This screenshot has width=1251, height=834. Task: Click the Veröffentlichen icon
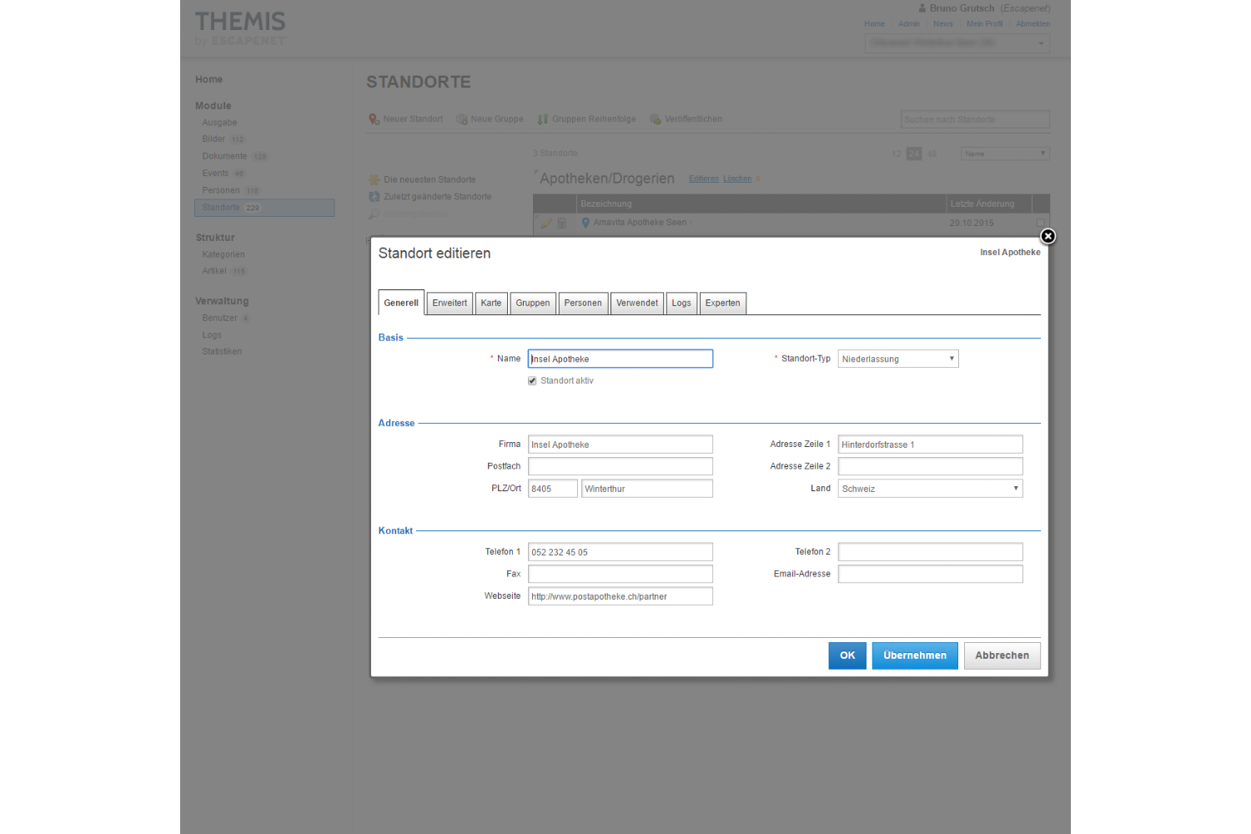coord(656,119)
